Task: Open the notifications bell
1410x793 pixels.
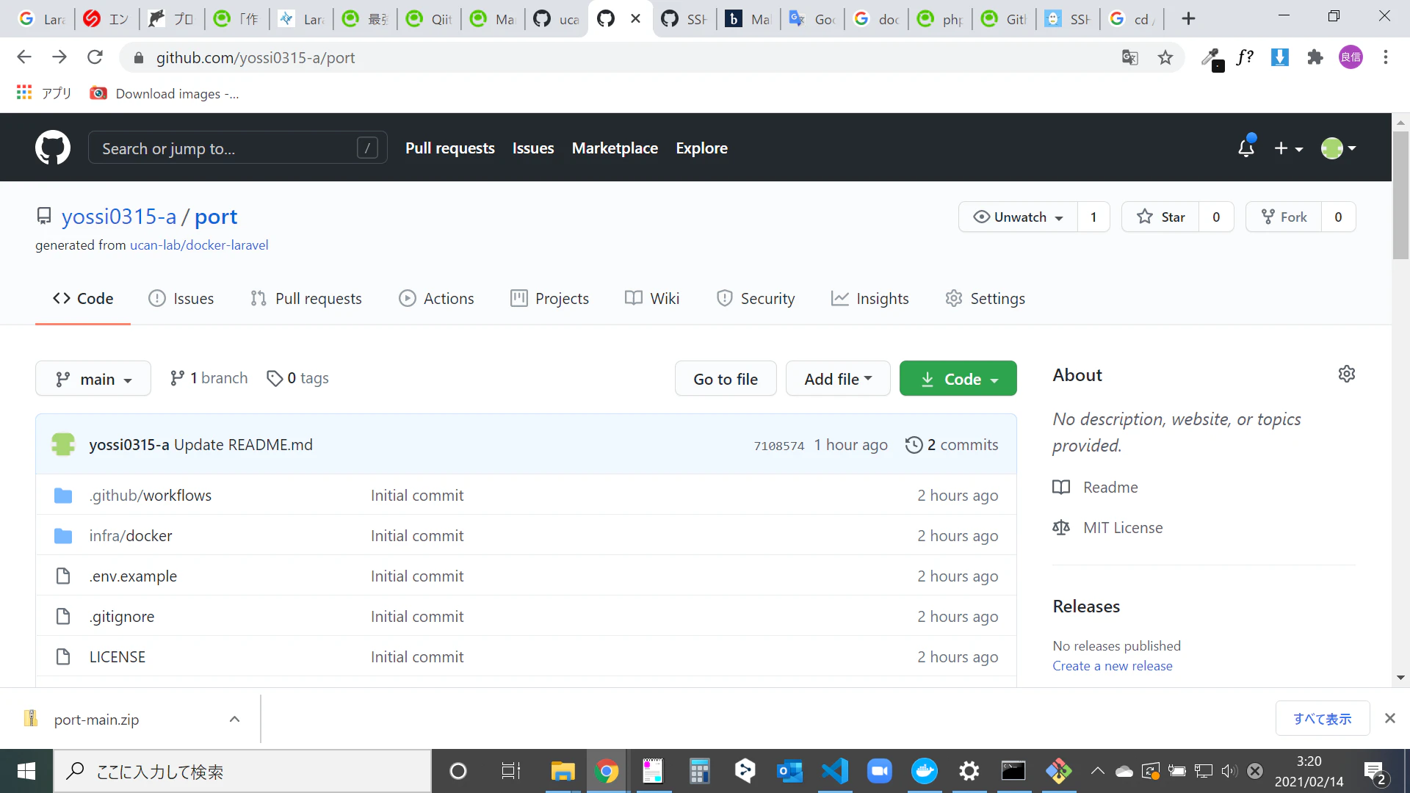Action: 1246,148
